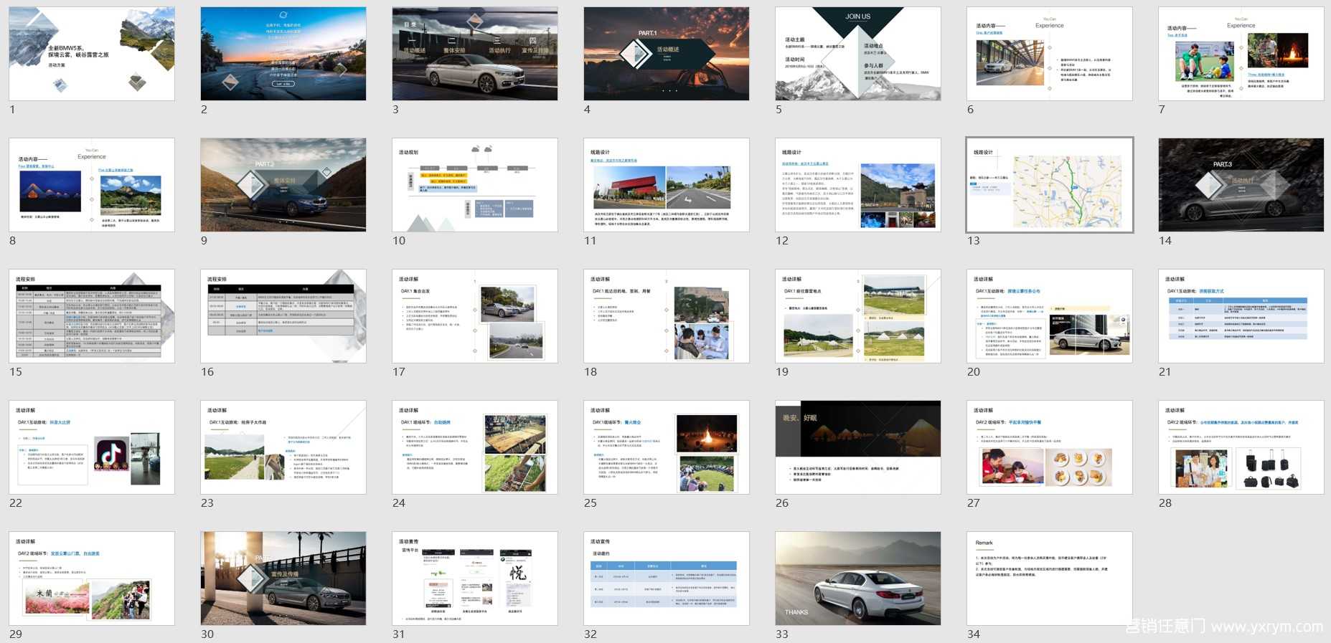Image resolution: width=1331 pixels, height=643 pixels.
Task: Select slide 8 with the lit tents at night
Action: click(x=92, y=185)
